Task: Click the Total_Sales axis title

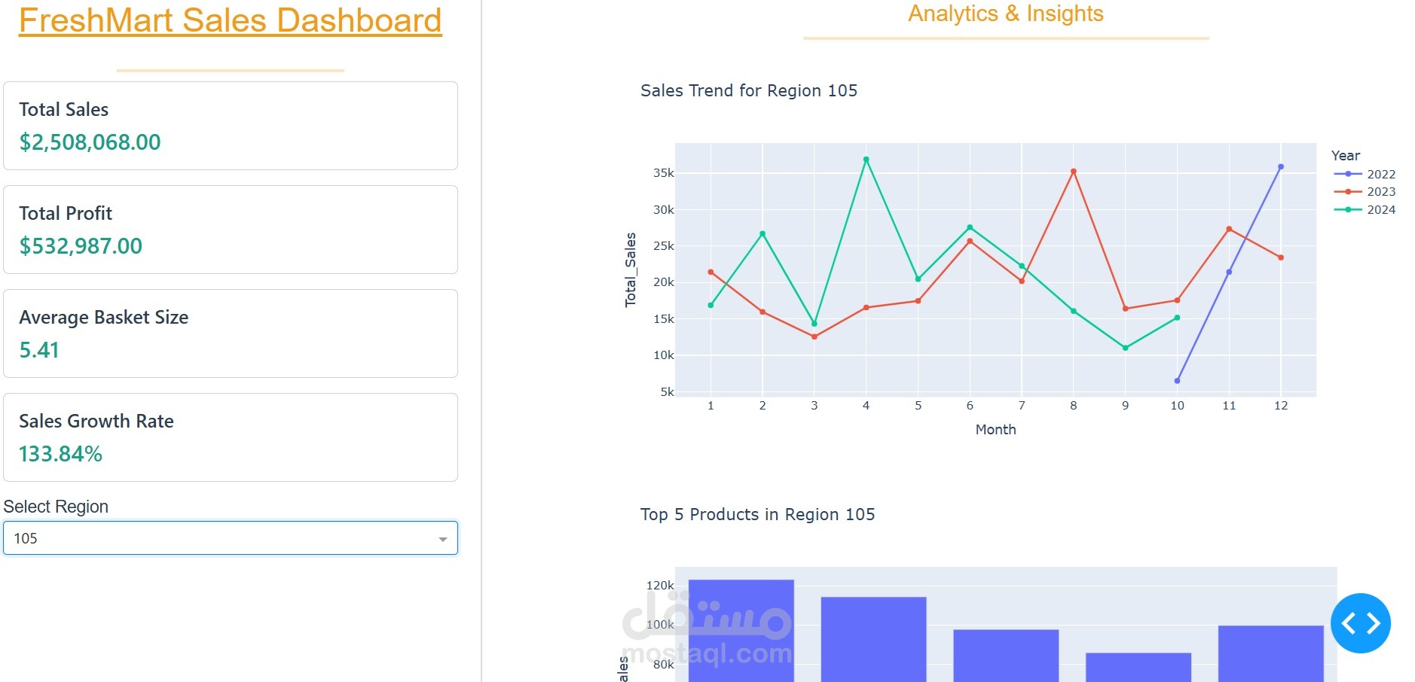Action: [x=631, y=269]
